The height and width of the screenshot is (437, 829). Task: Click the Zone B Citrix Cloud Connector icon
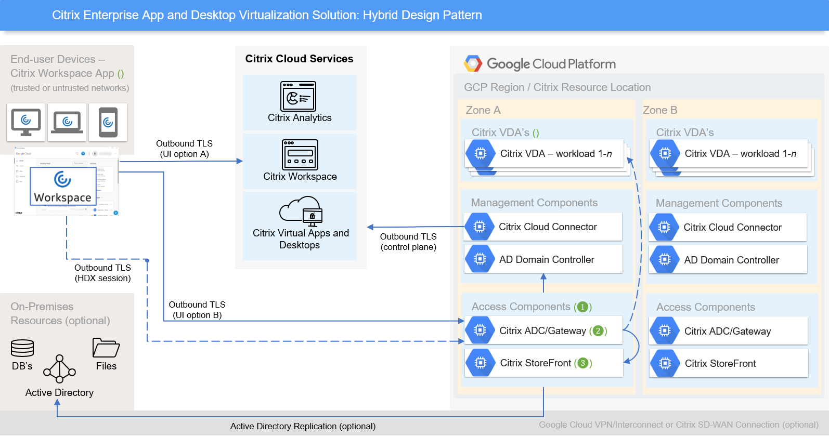[664, 227]
